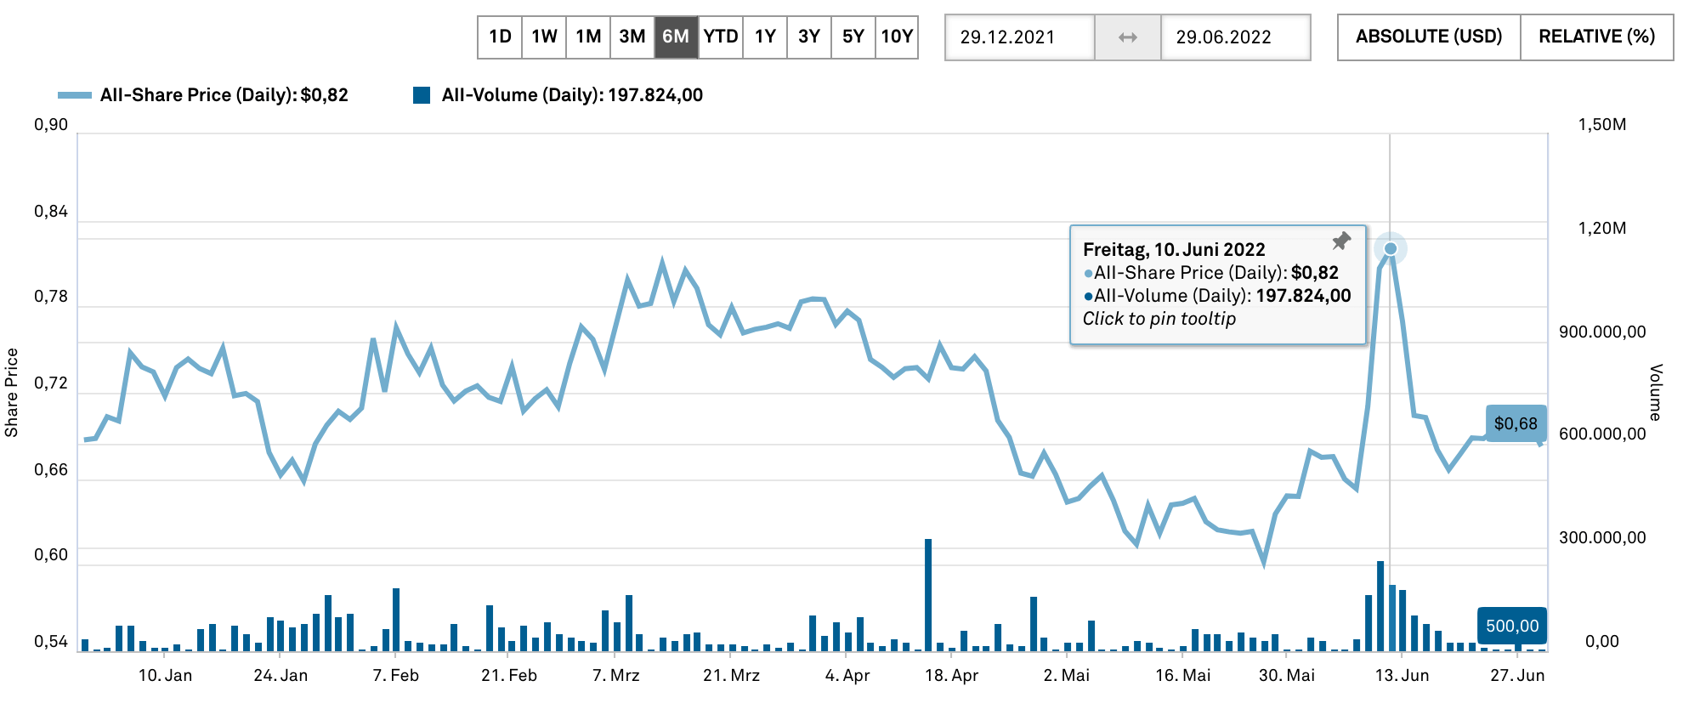Switch to ABSOLUTE (USD) view

(x=1428, y=37)
